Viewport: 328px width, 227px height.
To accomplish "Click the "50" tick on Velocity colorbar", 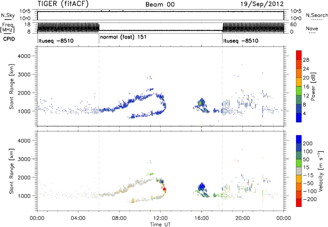I will click(306, 159).
